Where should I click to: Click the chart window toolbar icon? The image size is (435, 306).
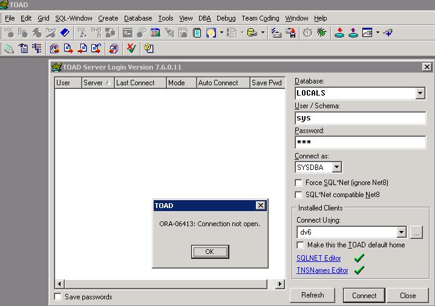367,33
